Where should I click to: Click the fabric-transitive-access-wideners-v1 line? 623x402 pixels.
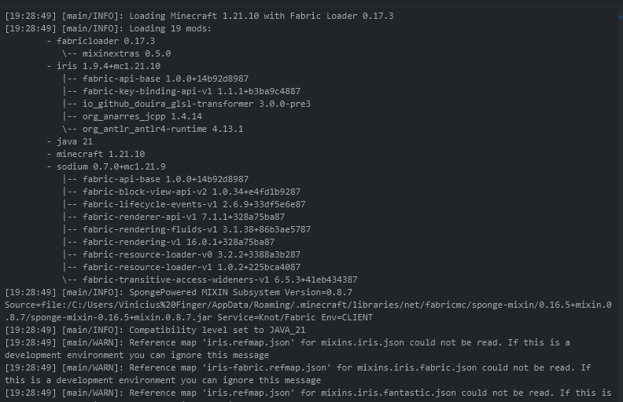(219, 280)
